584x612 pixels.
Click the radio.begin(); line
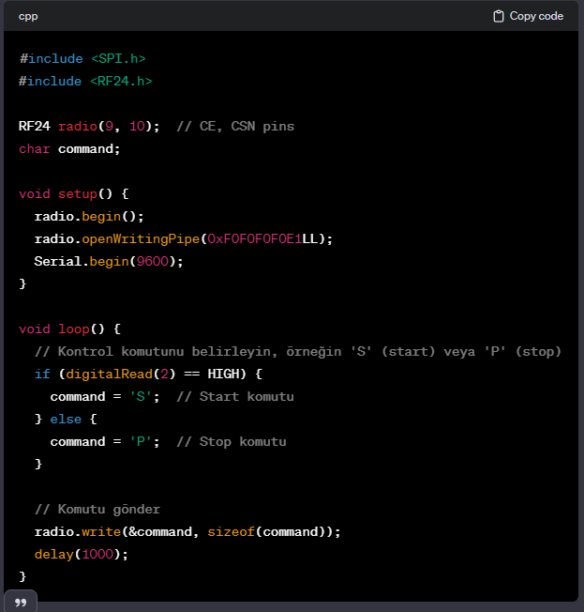pos(89,216)
